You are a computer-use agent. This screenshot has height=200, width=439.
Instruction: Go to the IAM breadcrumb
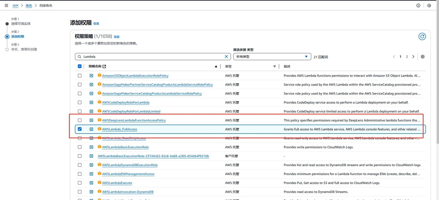15,5
